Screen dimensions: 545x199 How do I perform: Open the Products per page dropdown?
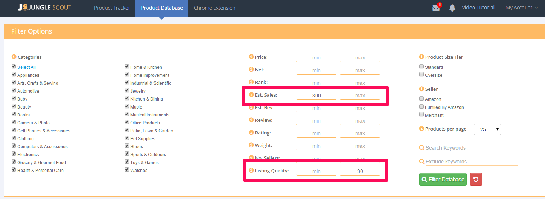point(487,129)
